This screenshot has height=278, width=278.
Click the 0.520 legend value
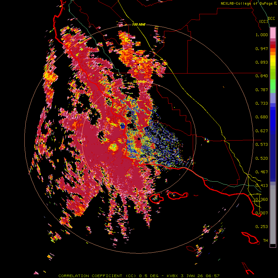[x=262, y=158]
